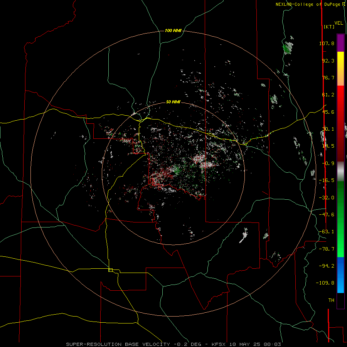Viewport: 347px width, 347px height.
Task: Click the yellow-orange segment of the color bar
Action: pos(340,69)
